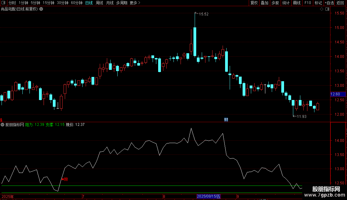
Task: Select the 5分钟 period tab
Action: coord(35,3)
